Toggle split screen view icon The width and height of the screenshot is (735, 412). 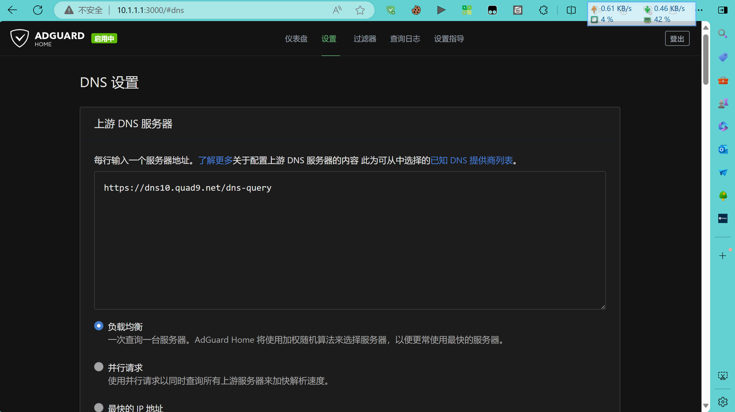coord(571,10)
